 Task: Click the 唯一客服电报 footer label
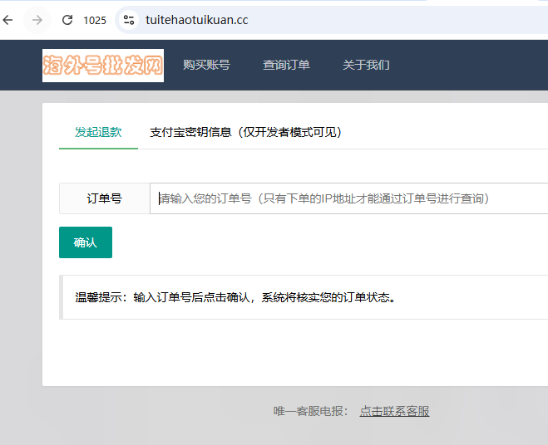[x=311, y=411]
